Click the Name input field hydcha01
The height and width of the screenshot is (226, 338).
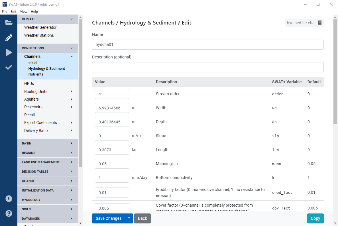[207, 44]
